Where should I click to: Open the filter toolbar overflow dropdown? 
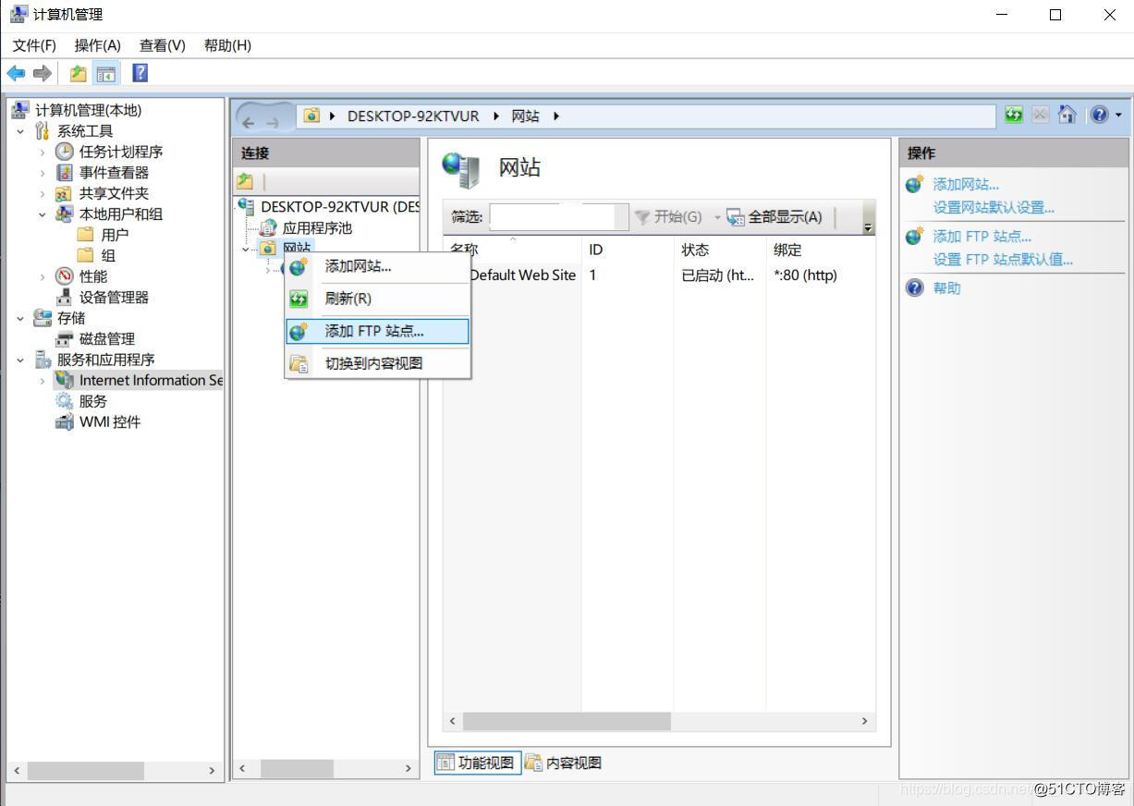click(x=868, y=227)
